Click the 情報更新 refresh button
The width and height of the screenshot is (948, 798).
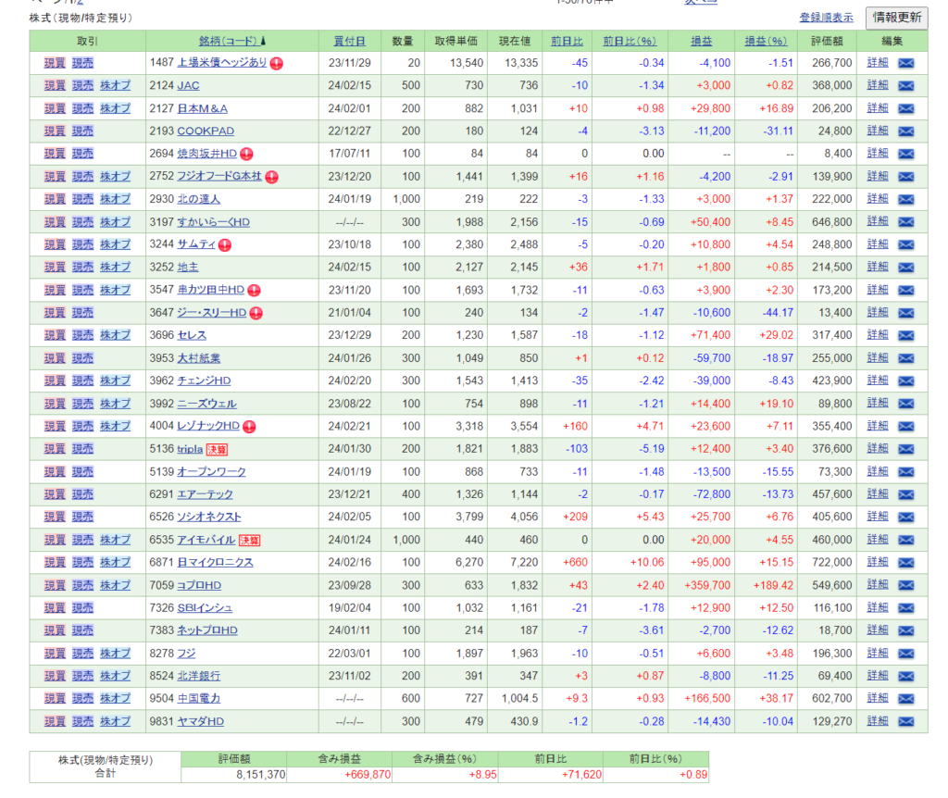896,17
